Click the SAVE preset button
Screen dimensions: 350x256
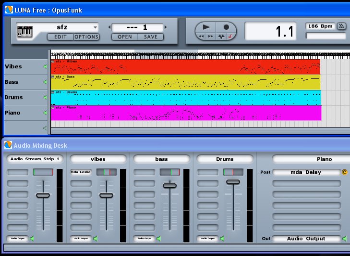point(151,37)
